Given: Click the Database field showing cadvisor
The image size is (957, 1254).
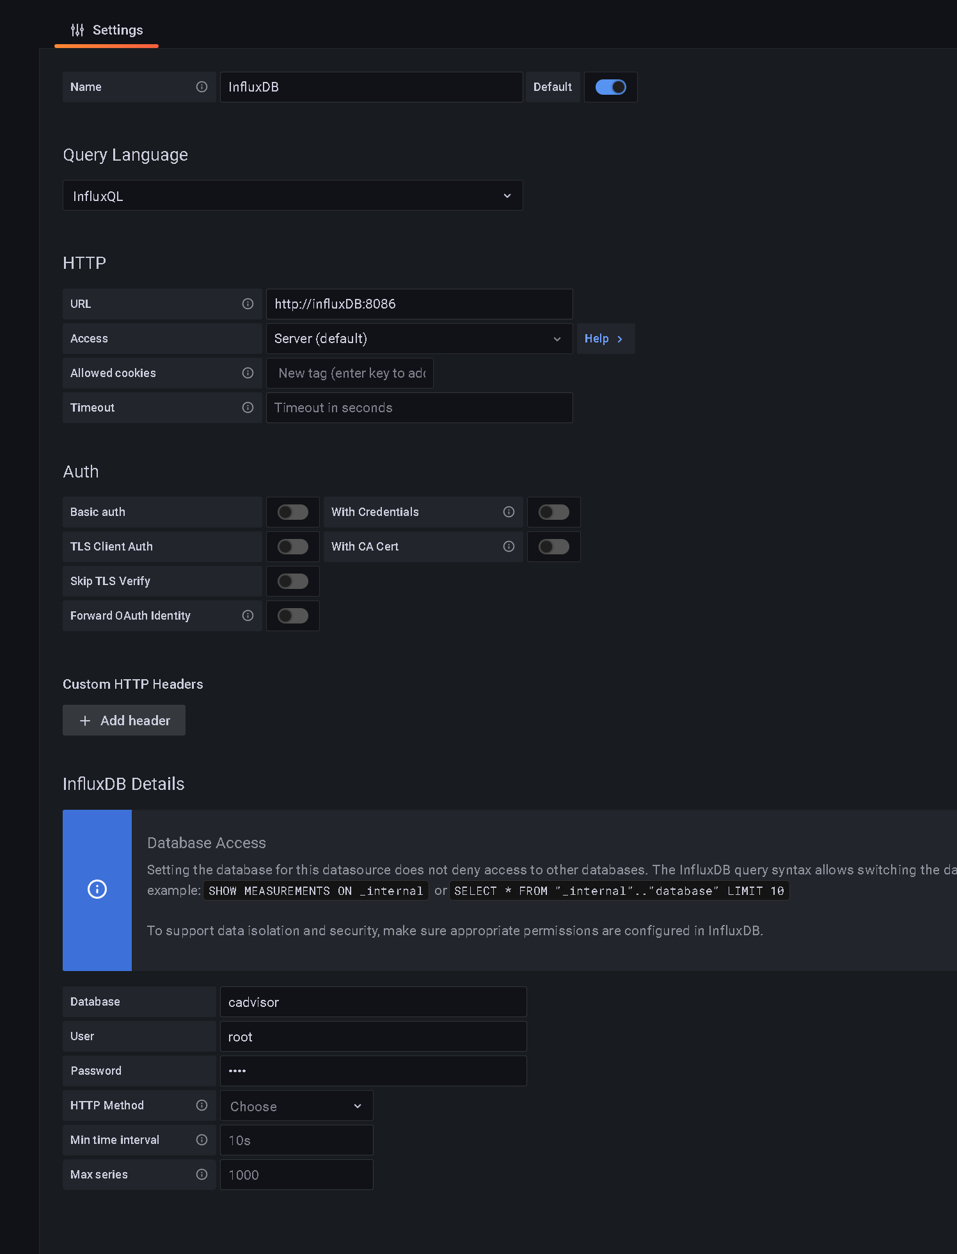Looking at the screenshot, I should (x=374, y=1002).
